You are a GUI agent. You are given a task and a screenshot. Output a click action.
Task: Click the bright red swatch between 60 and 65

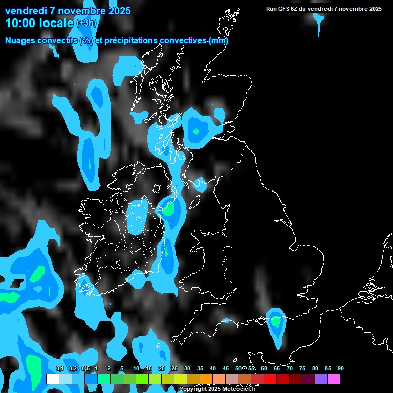pyautogui.click(x=270, y=379)
